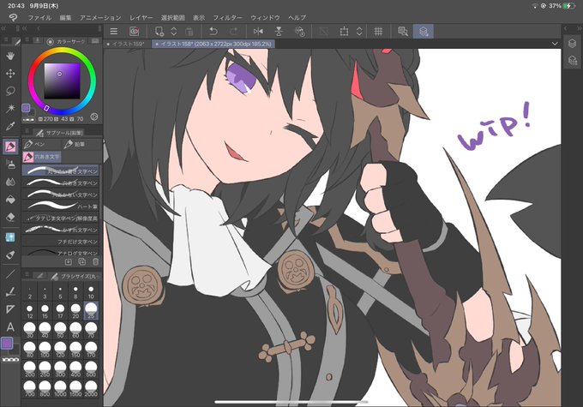Image resolution: width=583 pixels, height=407 pixels.
Task: Select the Figure line tool
Action: [10, 274]
